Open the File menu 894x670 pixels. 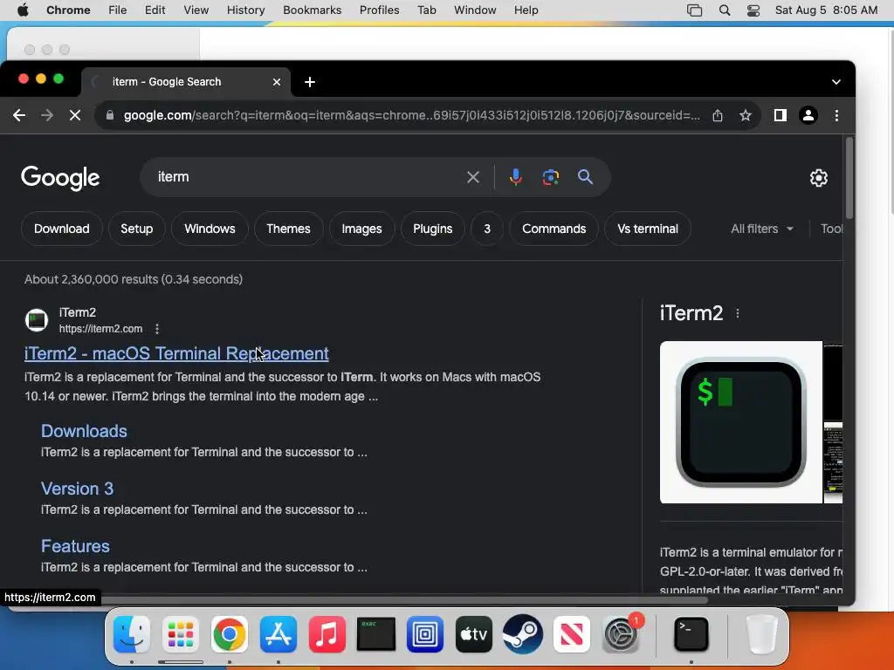click(x=118, y=10)
